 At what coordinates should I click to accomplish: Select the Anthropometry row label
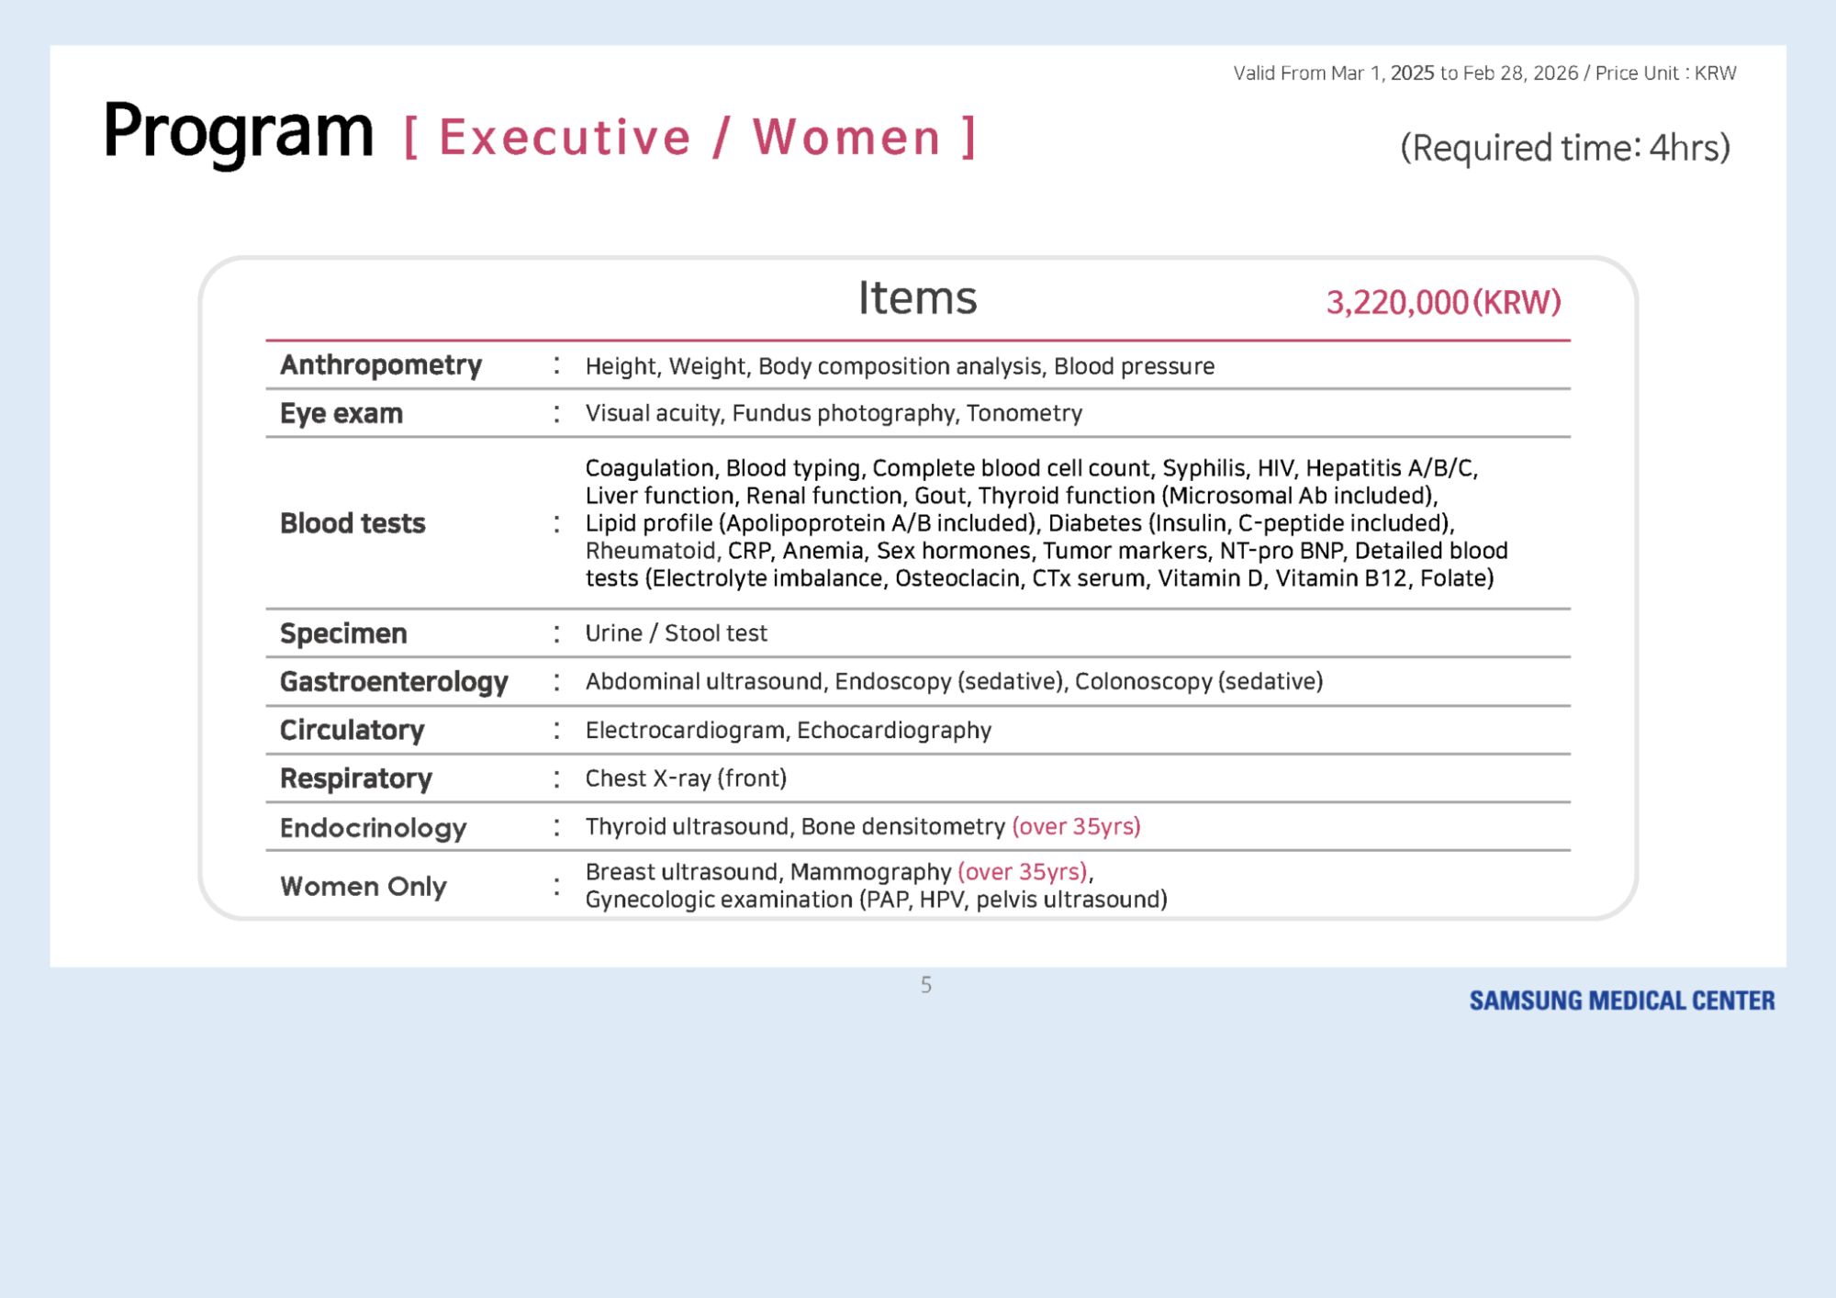coord(381,365)
